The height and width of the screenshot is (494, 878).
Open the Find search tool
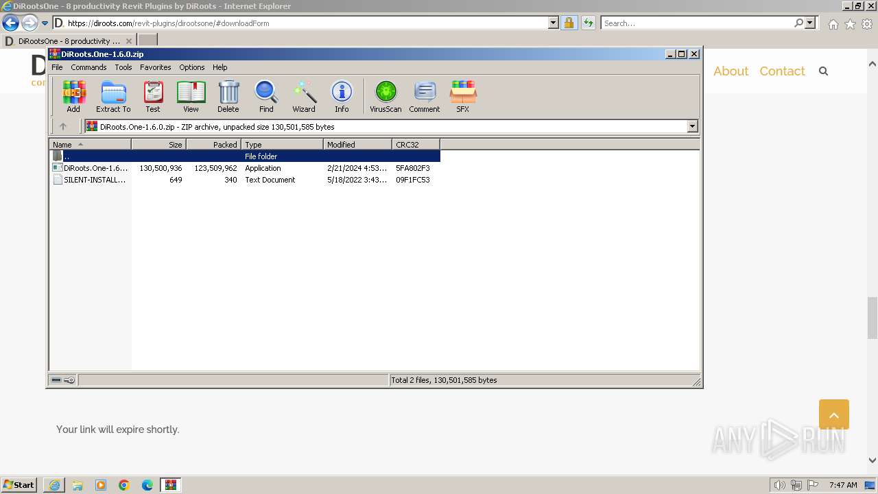tap(266, 97)
